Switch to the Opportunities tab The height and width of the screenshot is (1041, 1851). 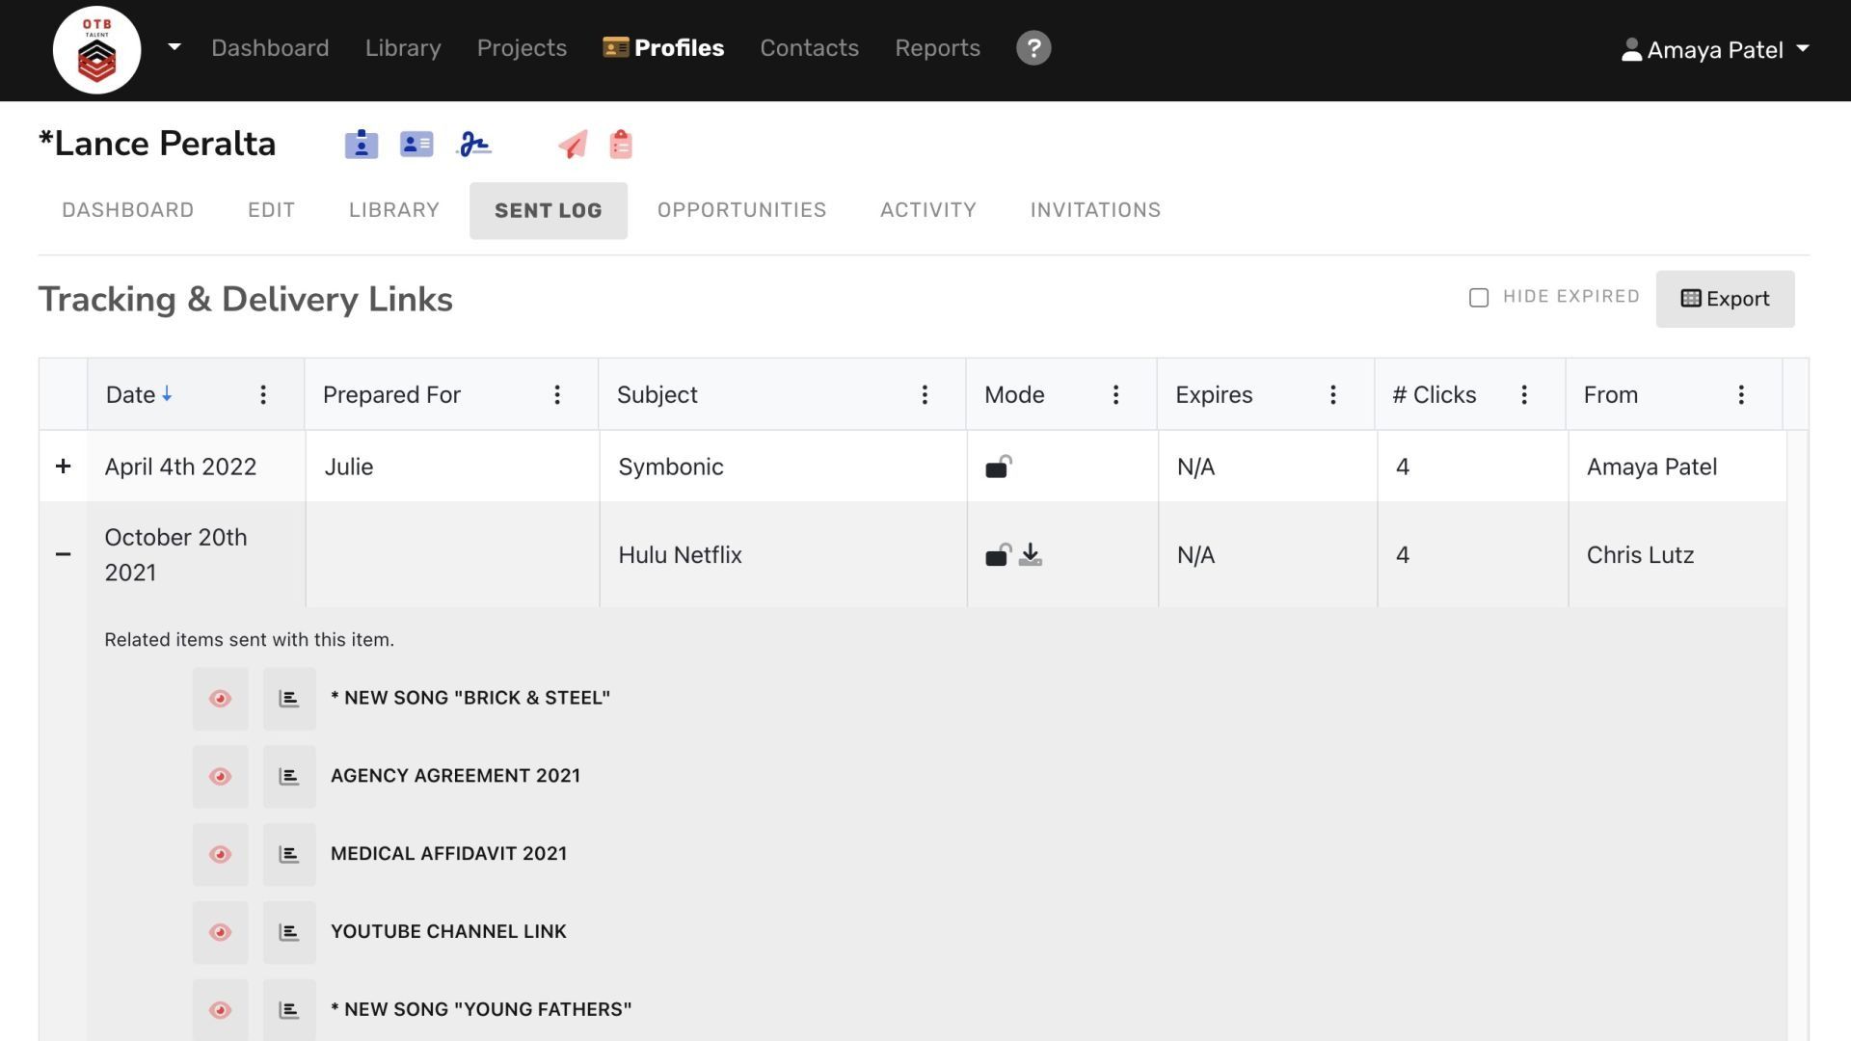click(x=741, y=210)
